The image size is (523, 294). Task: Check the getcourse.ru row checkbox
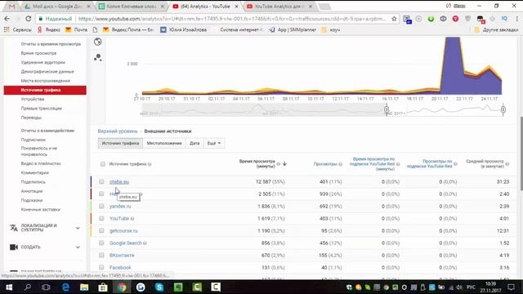pyautogui.click(x=101, y=230)
